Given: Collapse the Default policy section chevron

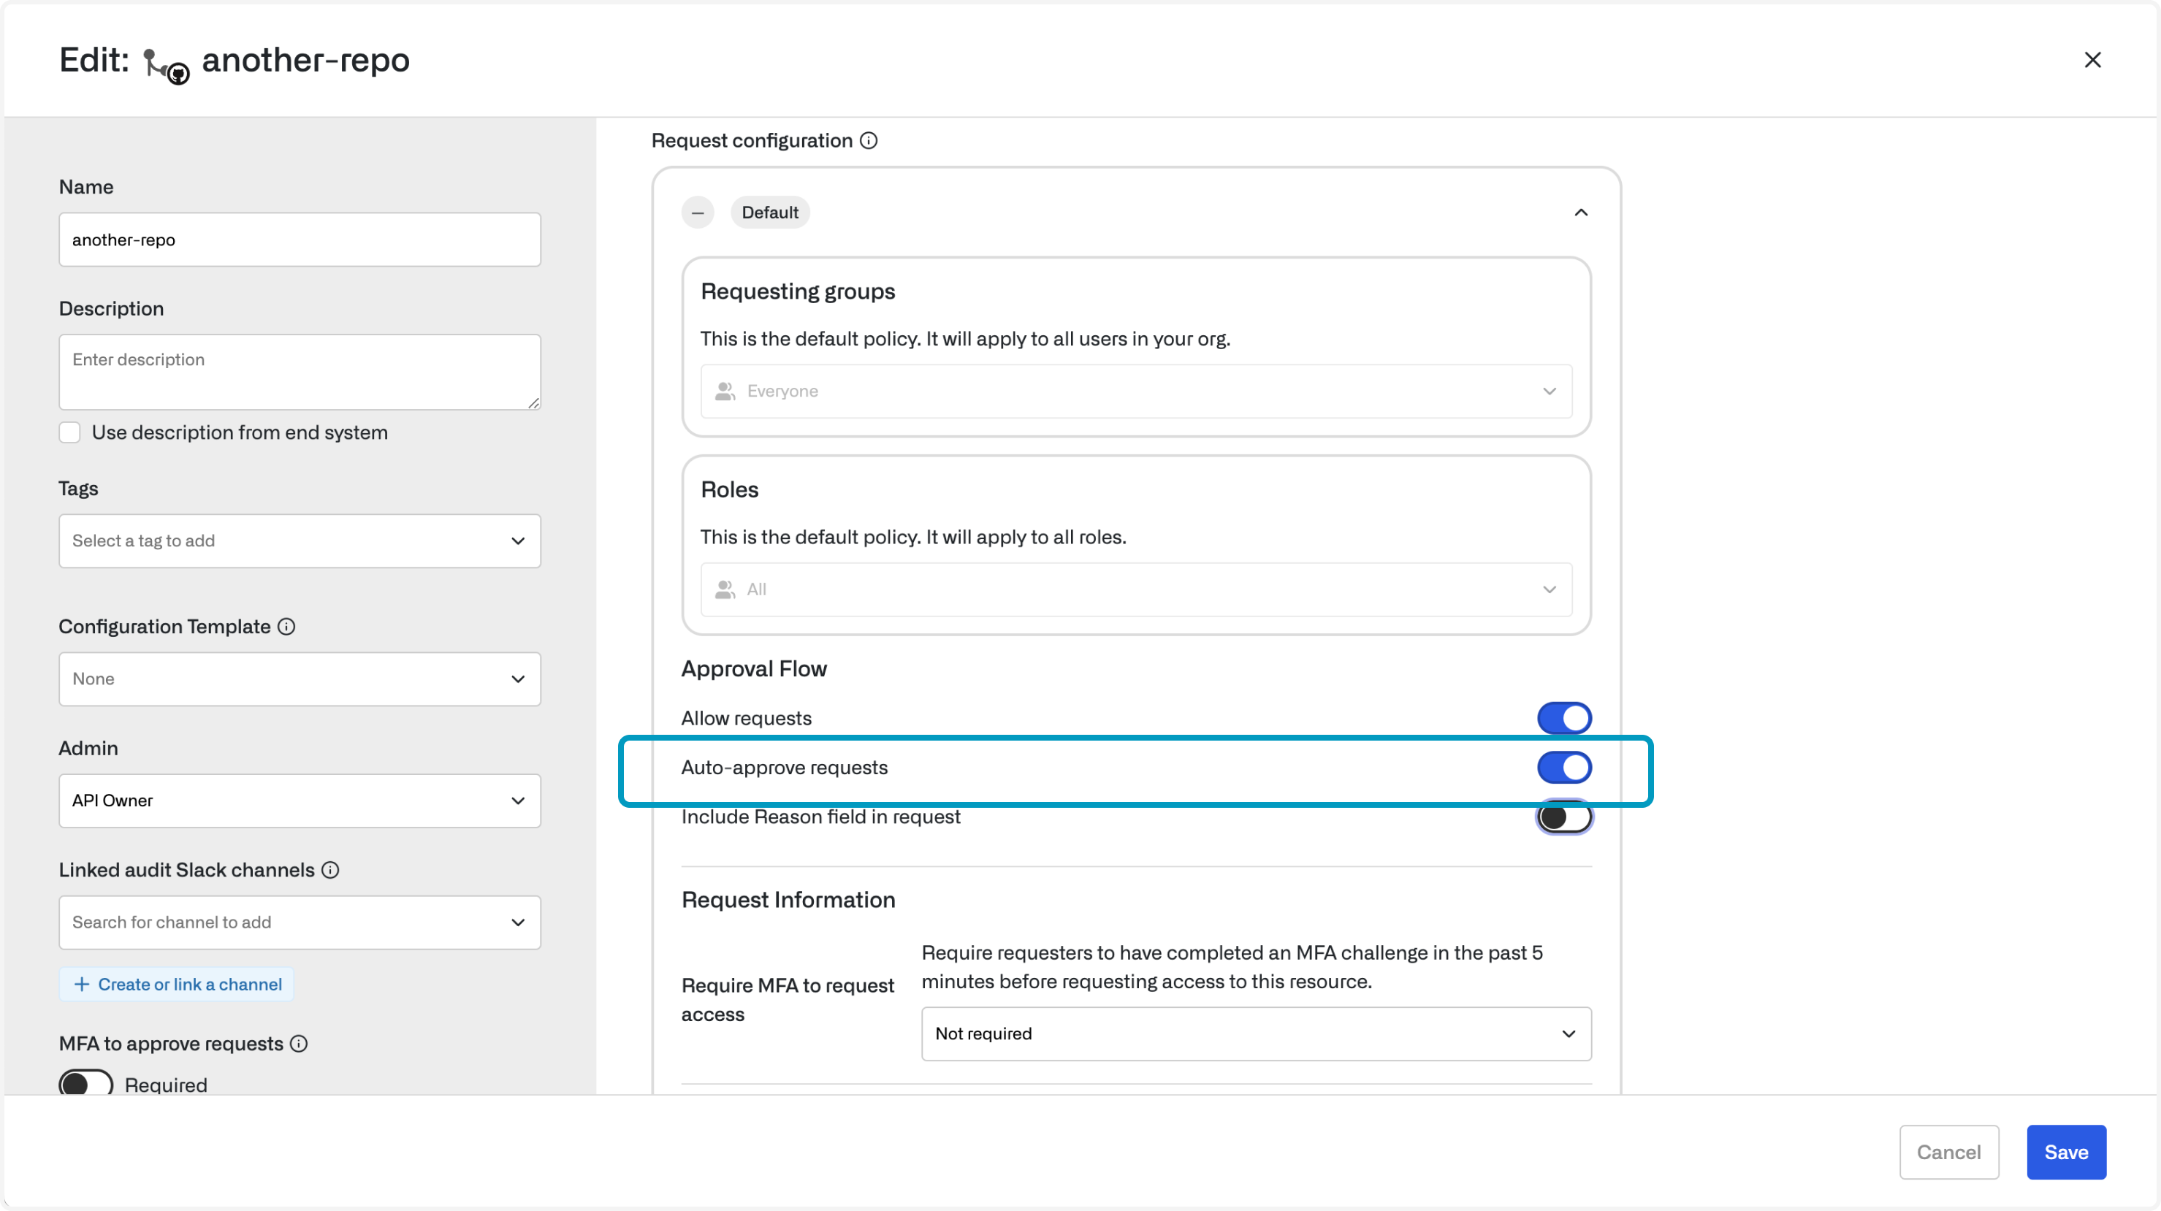Looking at the screenshot, I should point(1580,212).
